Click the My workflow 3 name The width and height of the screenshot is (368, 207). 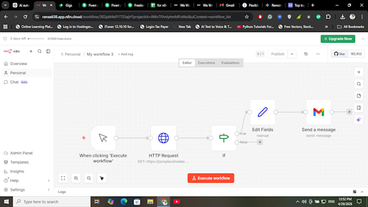click(x=100, y=54)
